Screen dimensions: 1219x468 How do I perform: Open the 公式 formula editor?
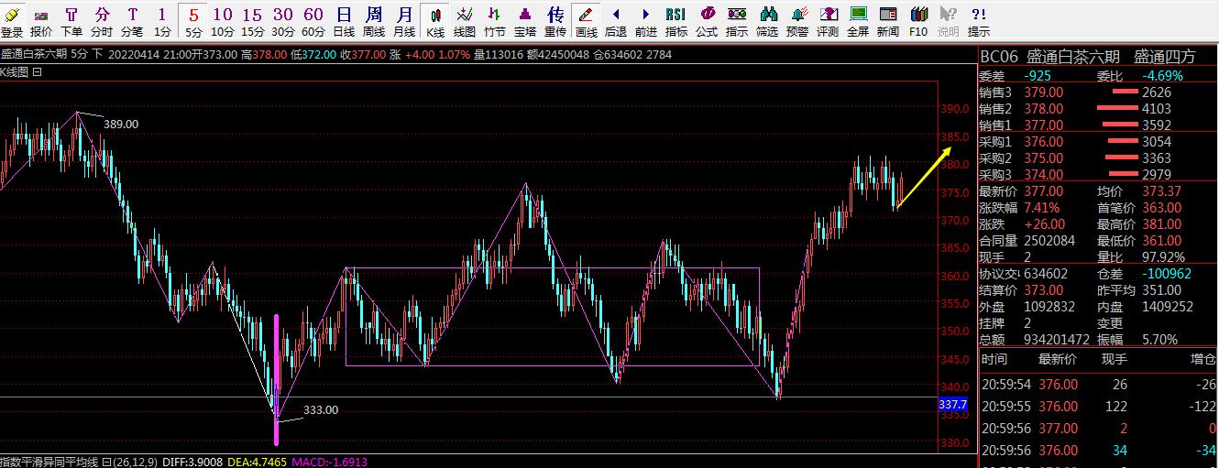click(x=707, y=21)
